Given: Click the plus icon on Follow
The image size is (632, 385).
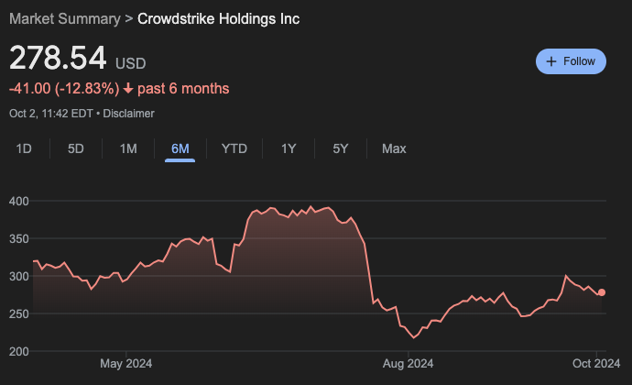Looking at the screenshot, I should coord(551,61).
